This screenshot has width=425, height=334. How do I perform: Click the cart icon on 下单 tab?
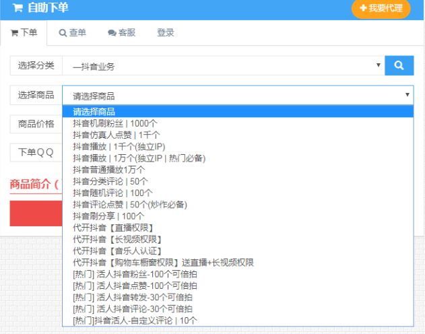pos(14,33)
